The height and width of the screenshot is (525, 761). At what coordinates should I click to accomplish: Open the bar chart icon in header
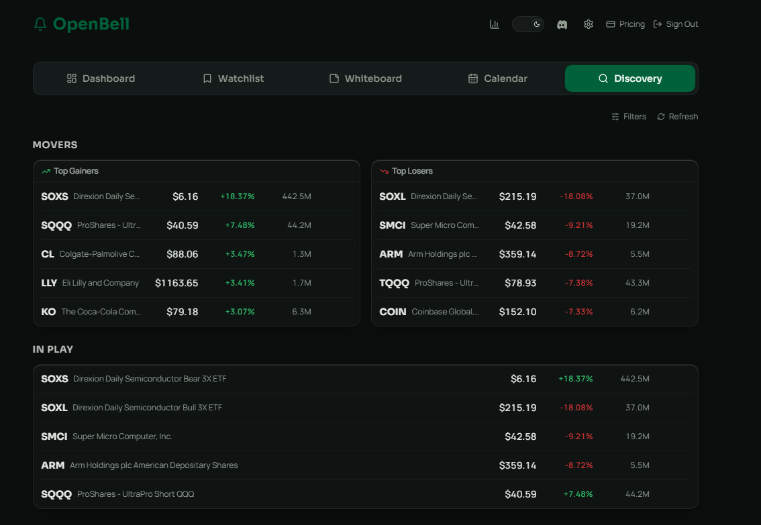(494, 23)
